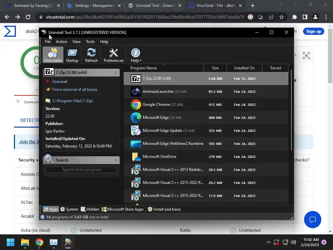The height and width of the screenshot is (250, 333).
Task: Select the Microsoft Edge Update program icon
Action: [x=136, y=131]
